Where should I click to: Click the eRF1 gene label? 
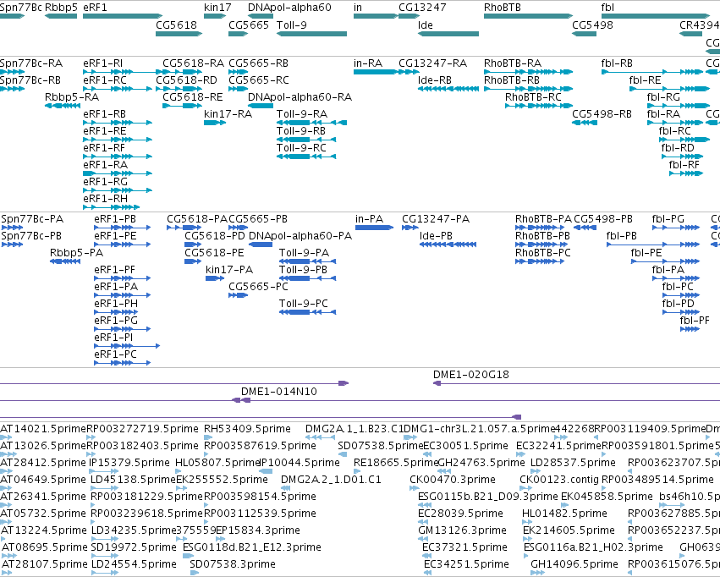pyautogui.click(x=95, y=8)
